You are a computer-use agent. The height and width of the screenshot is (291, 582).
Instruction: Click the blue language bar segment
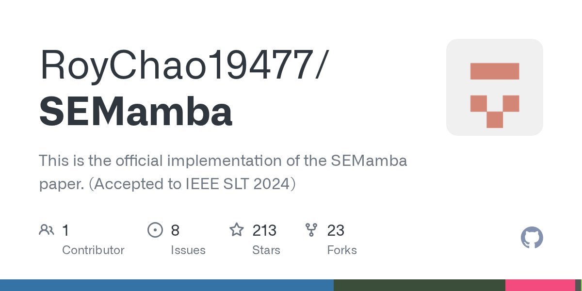click(x=166, y=285)
